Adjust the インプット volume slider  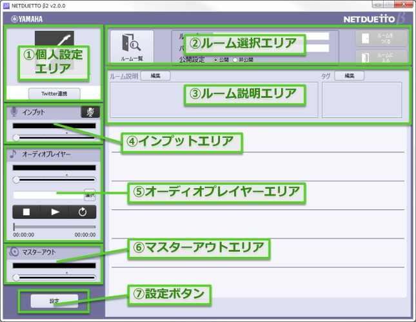click(54, 138)
